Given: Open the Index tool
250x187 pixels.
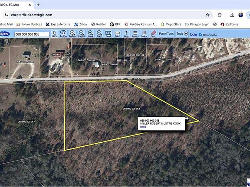Looking at the screenshot, I should coord(144,34).
